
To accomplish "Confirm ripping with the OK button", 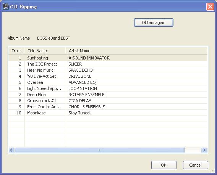I will click(x=164, y=165).
